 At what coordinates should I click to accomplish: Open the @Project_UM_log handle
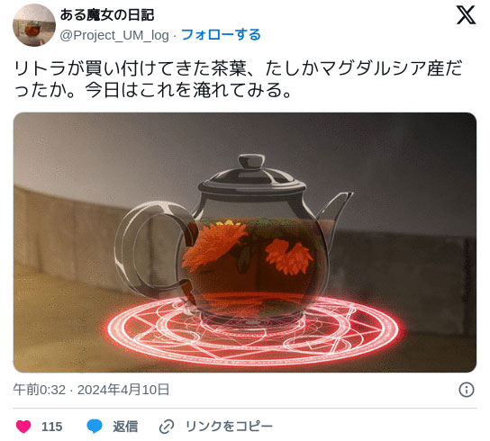(114, 35)
